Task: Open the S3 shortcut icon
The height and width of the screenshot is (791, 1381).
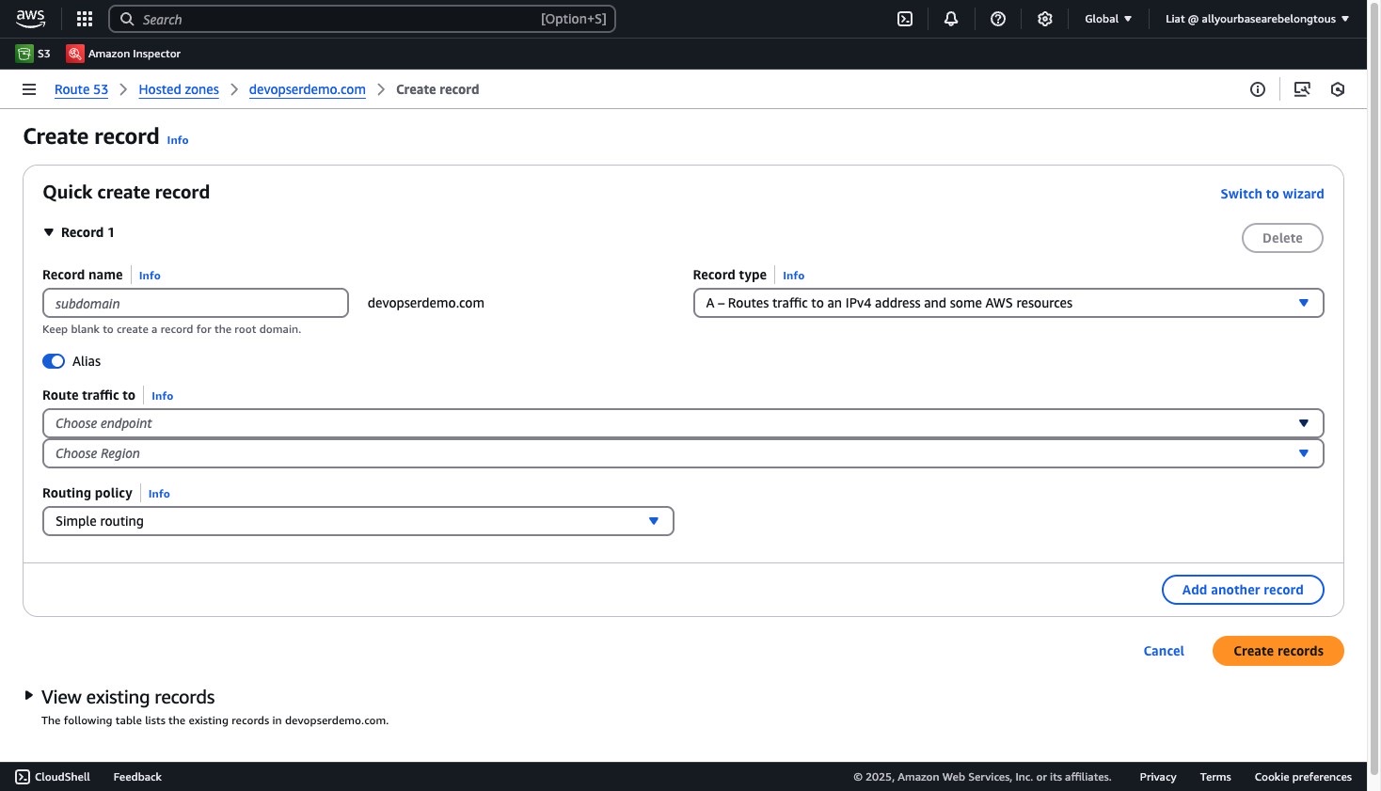Action: (x=24, y=54)
